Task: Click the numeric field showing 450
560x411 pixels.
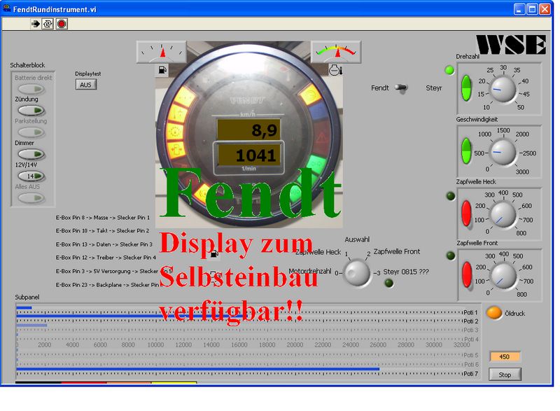Action: point(505,356)
